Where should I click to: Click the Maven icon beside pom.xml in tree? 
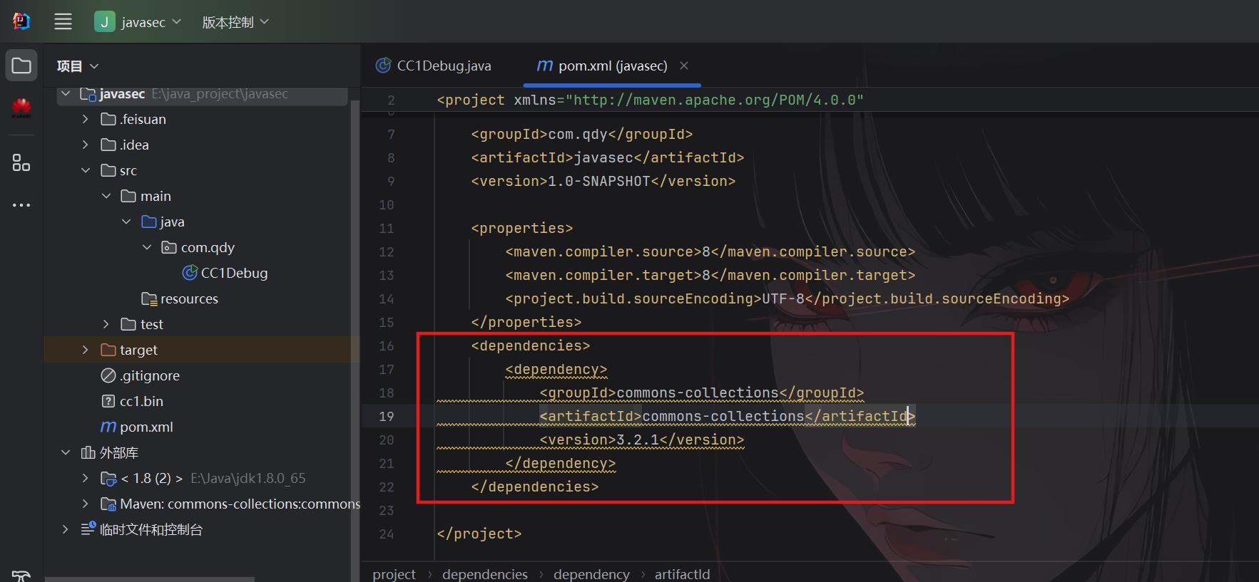pos(108,427)
